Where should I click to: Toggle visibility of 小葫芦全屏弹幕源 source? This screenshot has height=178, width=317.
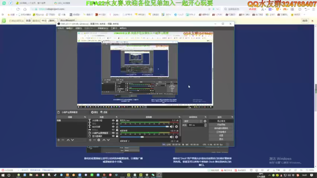[113, 133]
